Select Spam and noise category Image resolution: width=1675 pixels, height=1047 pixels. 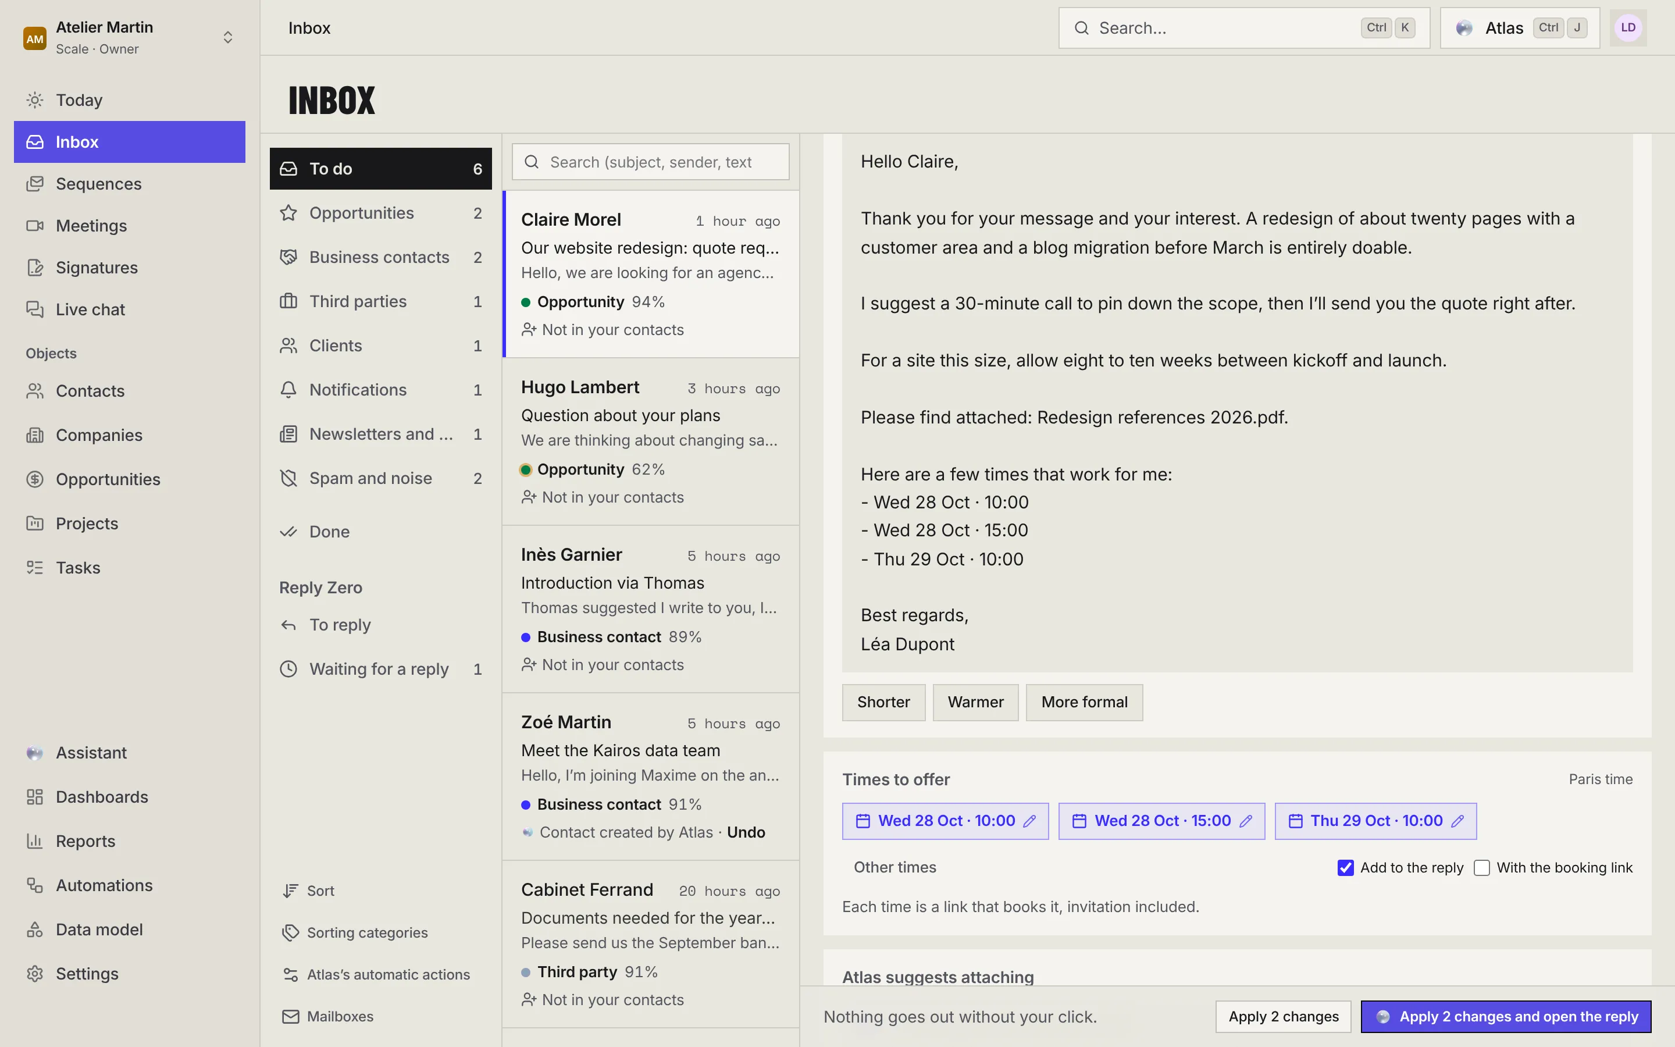[x=381, y=479]
